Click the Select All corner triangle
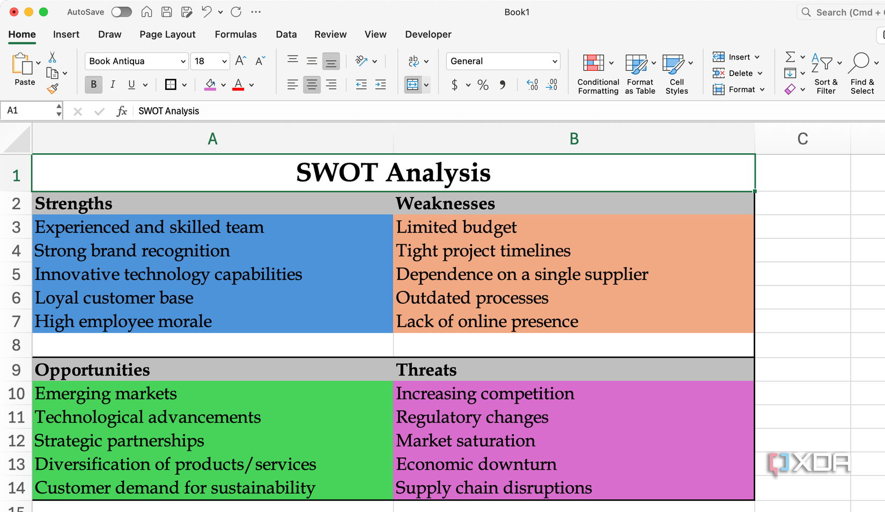 (16, 139)
